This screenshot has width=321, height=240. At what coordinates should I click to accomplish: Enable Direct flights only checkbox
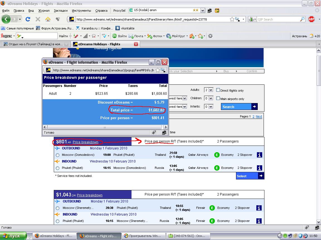pos(218,90)
